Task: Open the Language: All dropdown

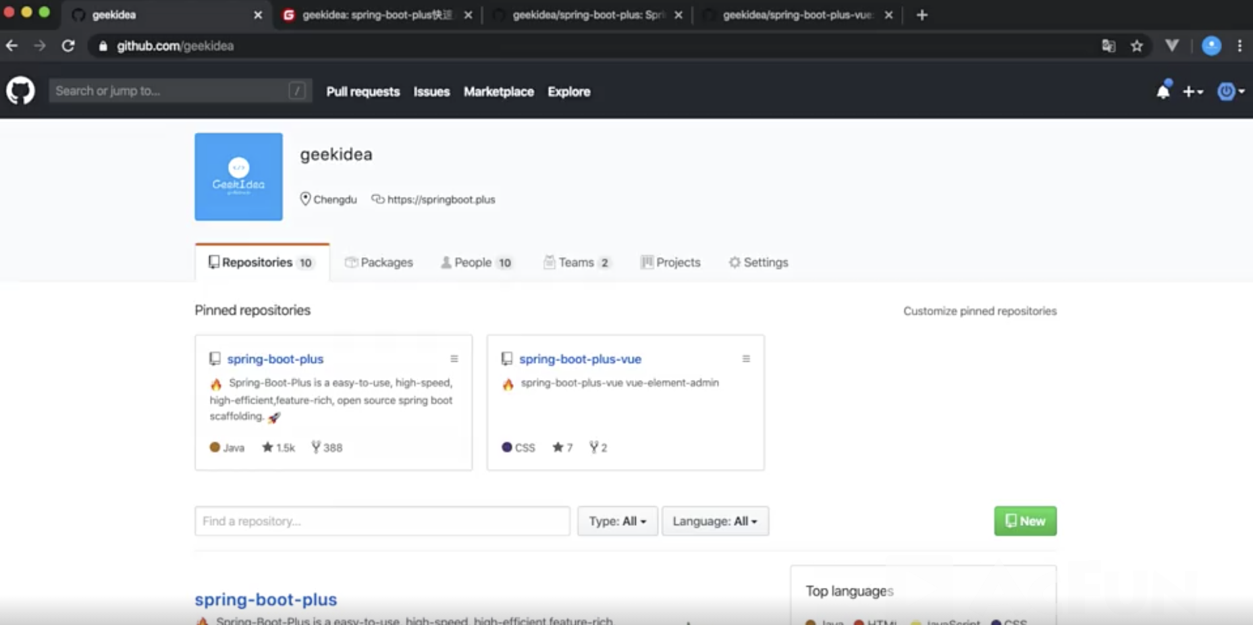Action: (x=715, y=521)
